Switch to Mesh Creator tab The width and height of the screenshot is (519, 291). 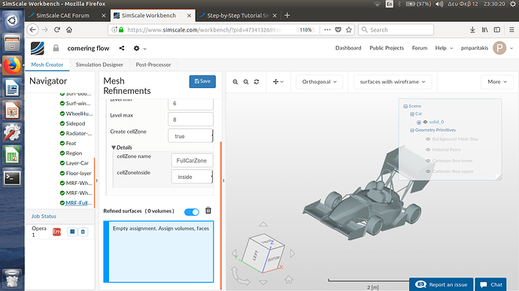pyautogui.click(x=47, y=65)
